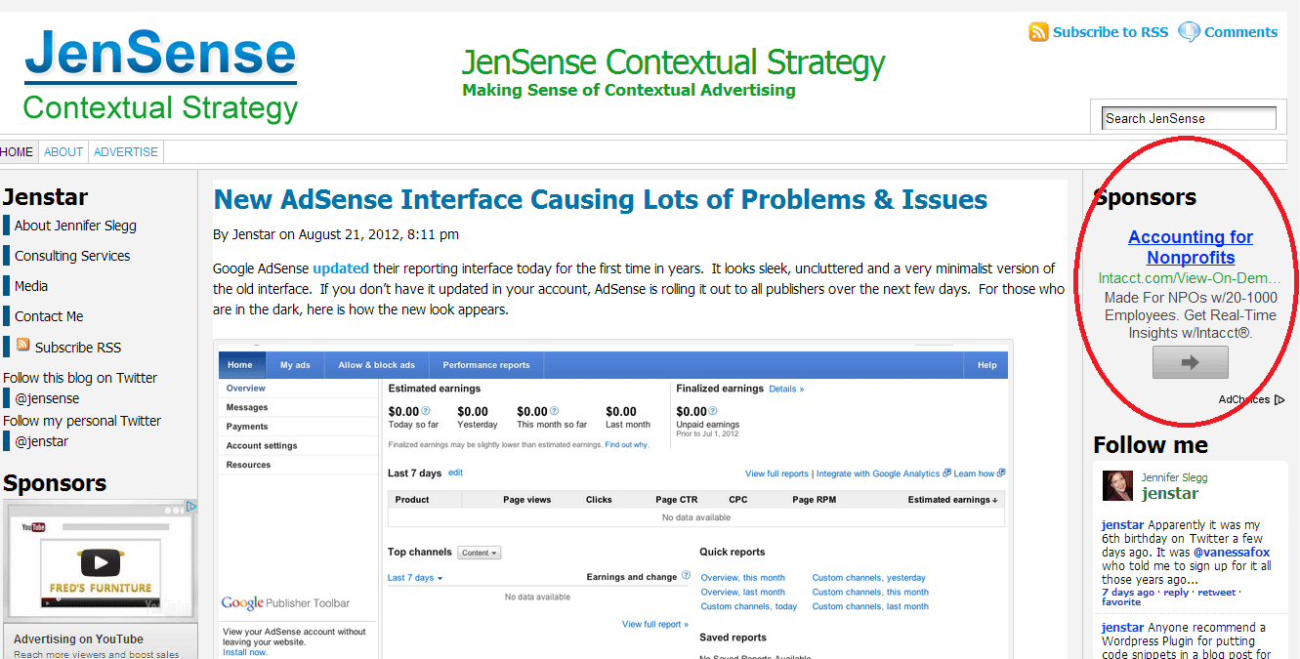The height and width of the screenshot is (659, 1300).
Task: Click the AdChoices icon on YouTube ad
Action: pos(192,507)
